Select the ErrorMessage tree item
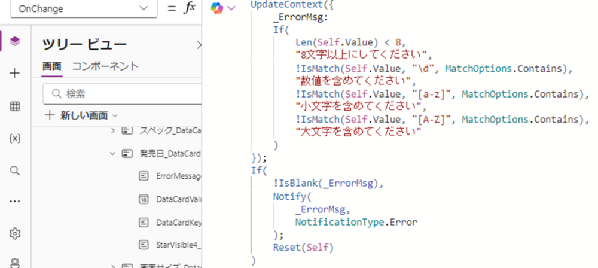The image size is (598, 268). tap(178, 176)
